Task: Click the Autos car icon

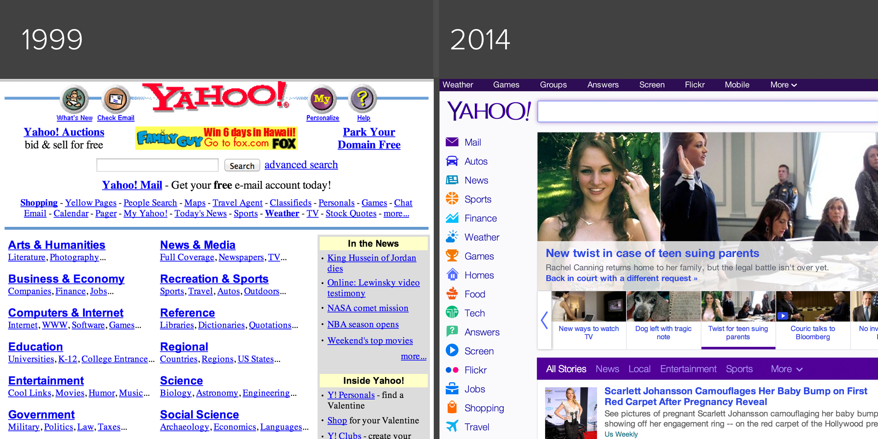Action: coord(452,161)
